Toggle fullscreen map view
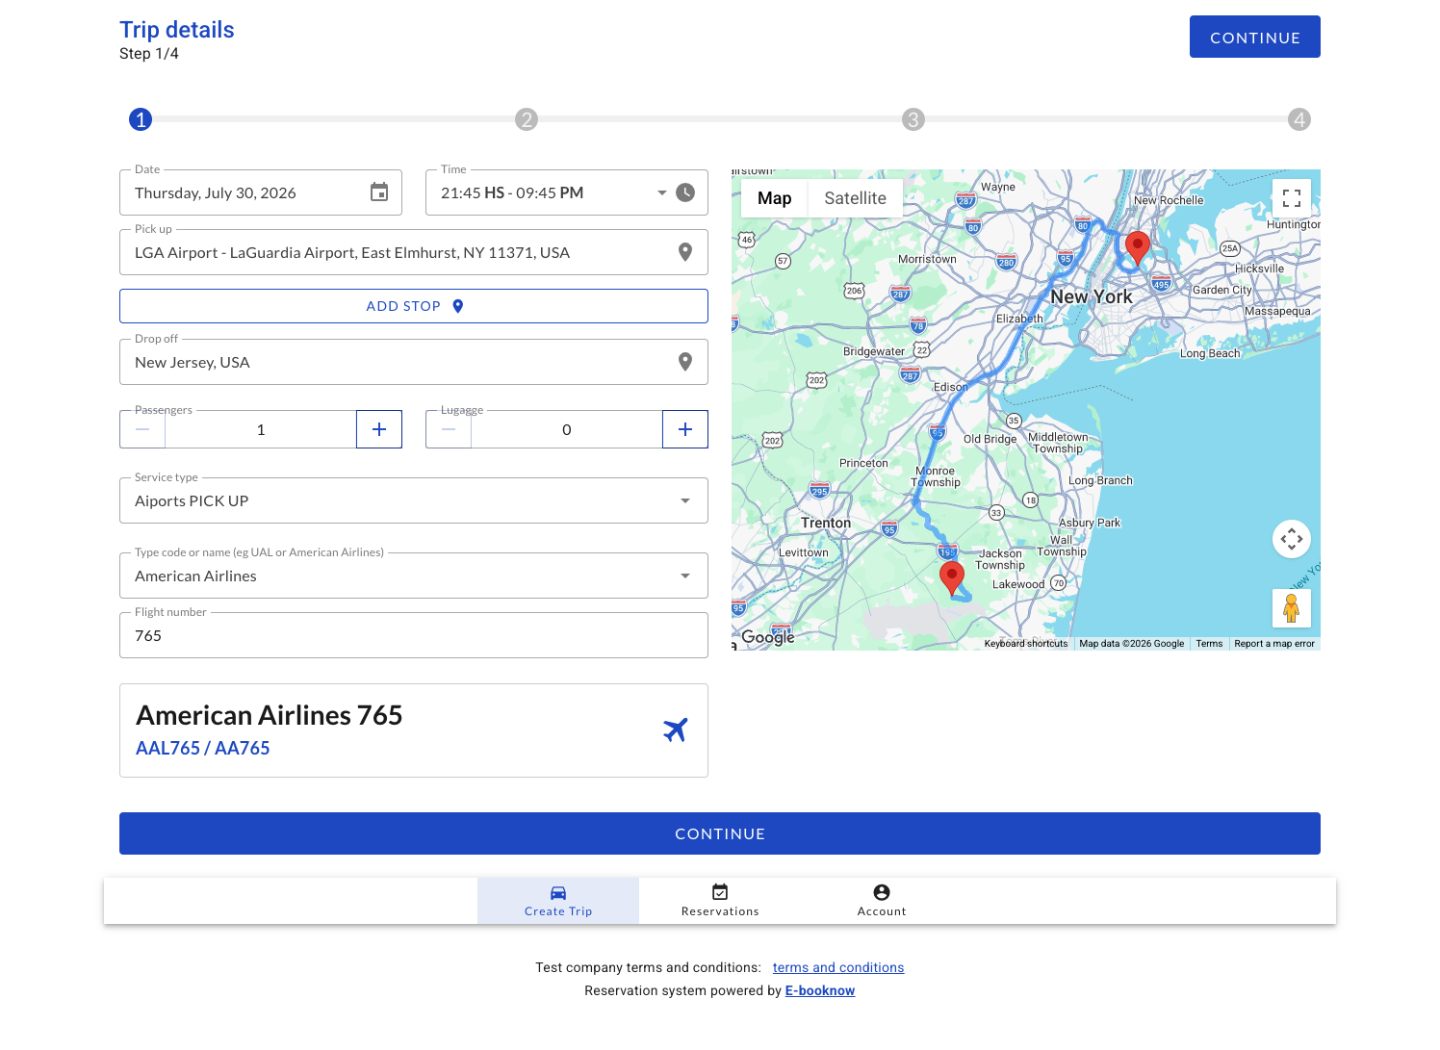The height and width of the screenshot is (1050, 1440). (x=1292, y=198)
